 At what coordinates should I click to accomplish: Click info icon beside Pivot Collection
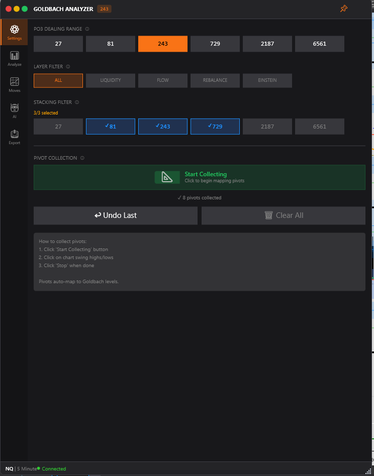coord(82,158)
